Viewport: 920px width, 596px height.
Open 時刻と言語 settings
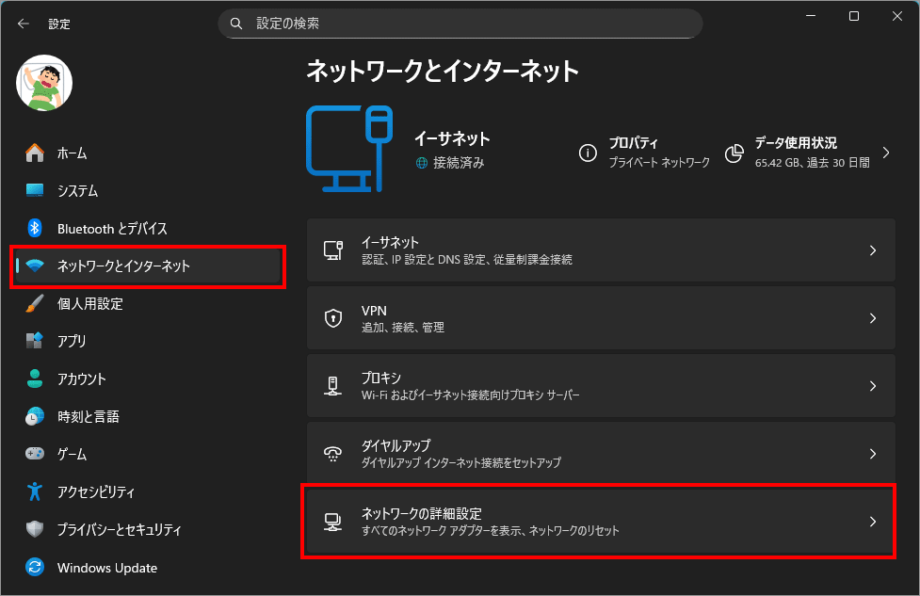click(88, 416)
